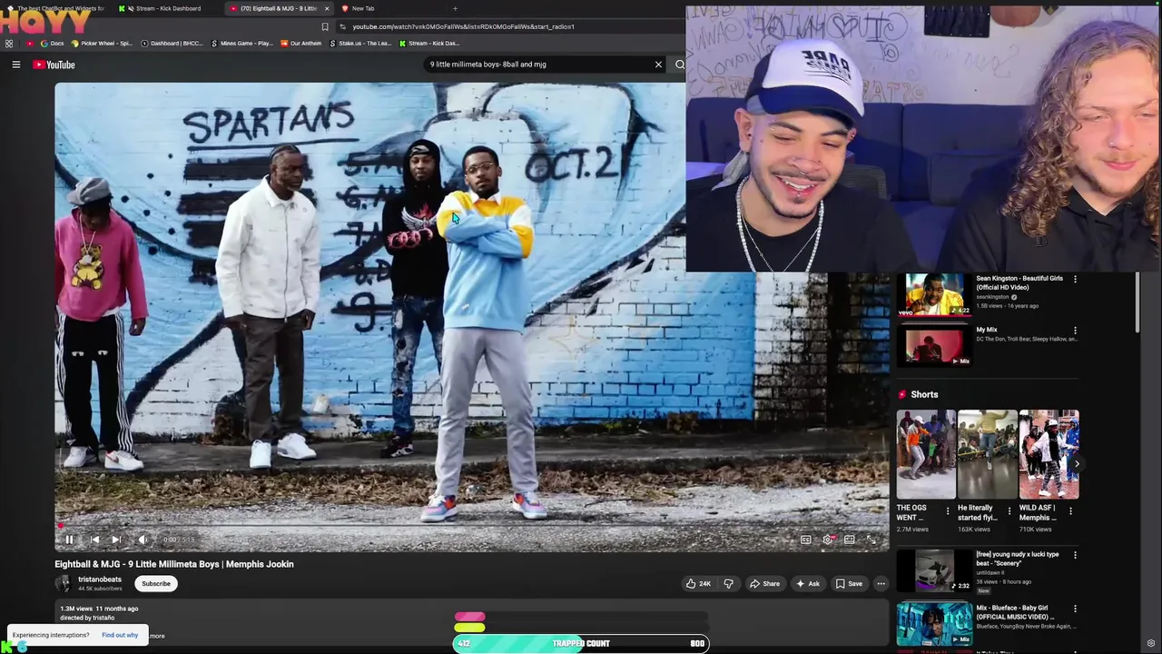The image size is (1162, 654).
Task: Play the 'THE OGS WENT' short
Action: point(926,454)
